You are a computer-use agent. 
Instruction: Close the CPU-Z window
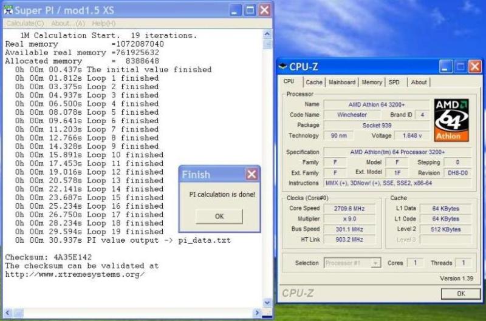tap(474, 66)
